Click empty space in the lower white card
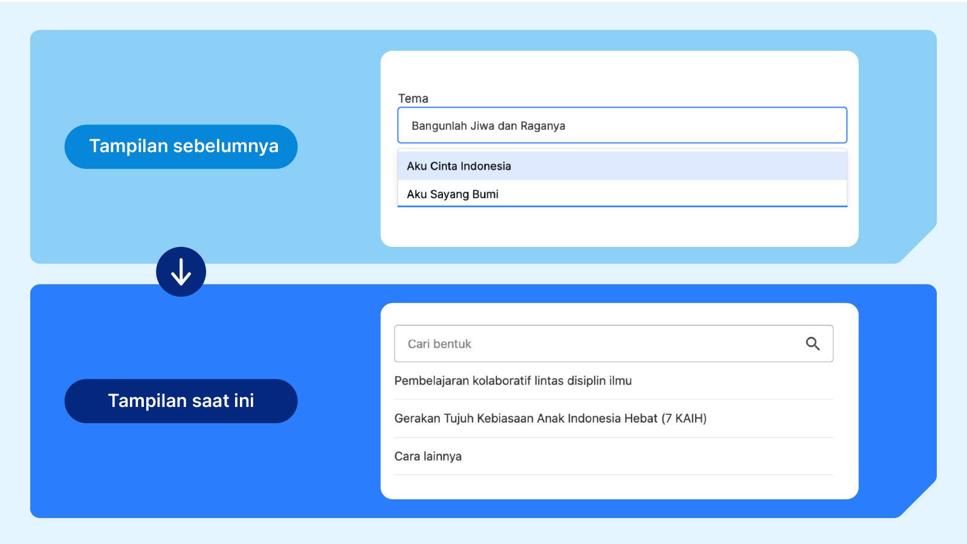The image size is (967, 544). click(x=619, y=487)
